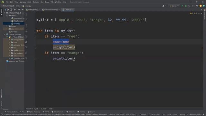Image resolution: width=206 pixels, height=116 pixels.
Task: Open Loops run configuration dropdown
Action: point(174,6)
